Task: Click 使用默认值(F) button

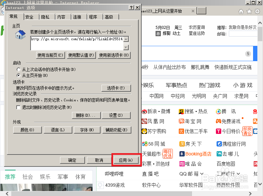Action: 81,55
